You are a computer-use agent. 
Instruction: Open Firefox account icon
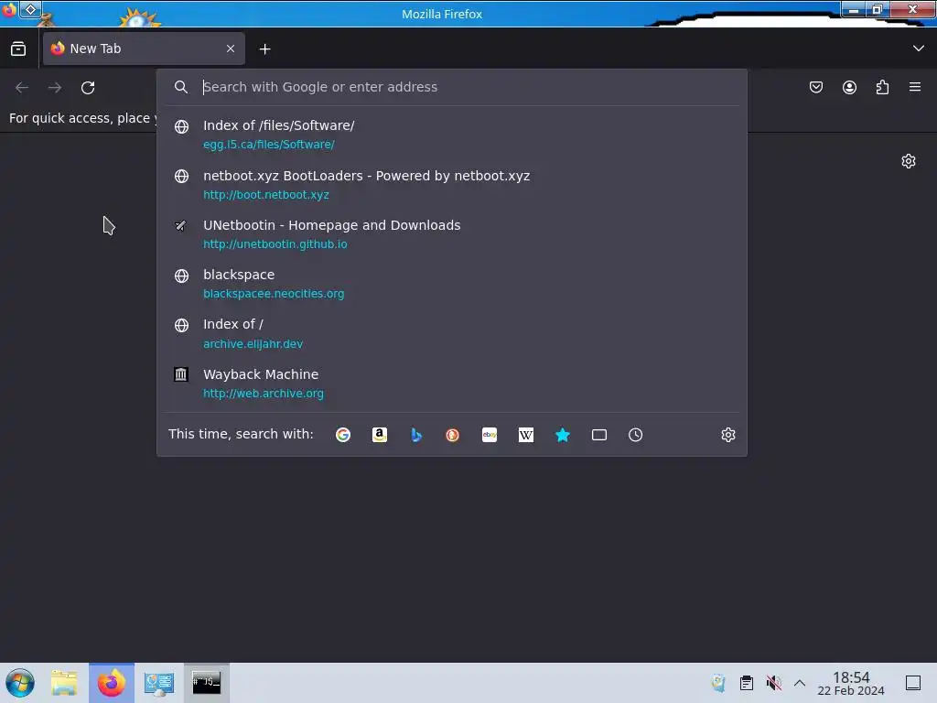[x=849, y=87]
